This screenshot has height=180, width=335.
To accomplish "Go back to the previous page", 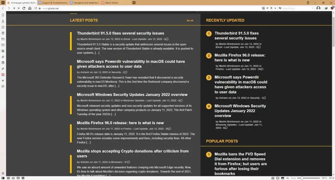I will click(3, 8).
